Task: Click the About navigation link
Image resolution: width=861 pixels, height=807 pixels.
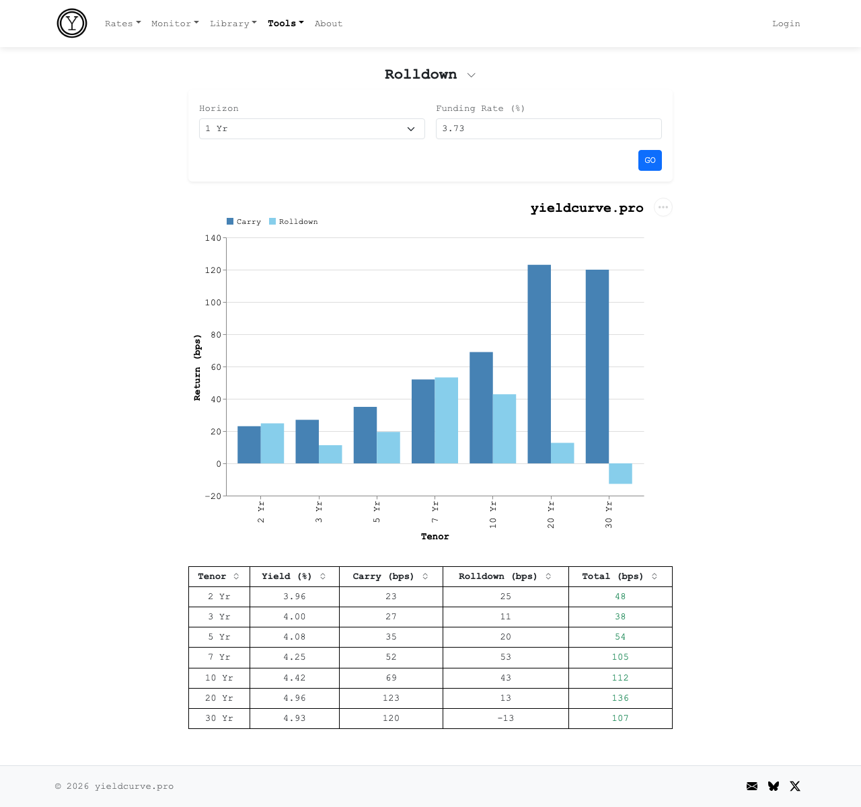Action: 328,24
